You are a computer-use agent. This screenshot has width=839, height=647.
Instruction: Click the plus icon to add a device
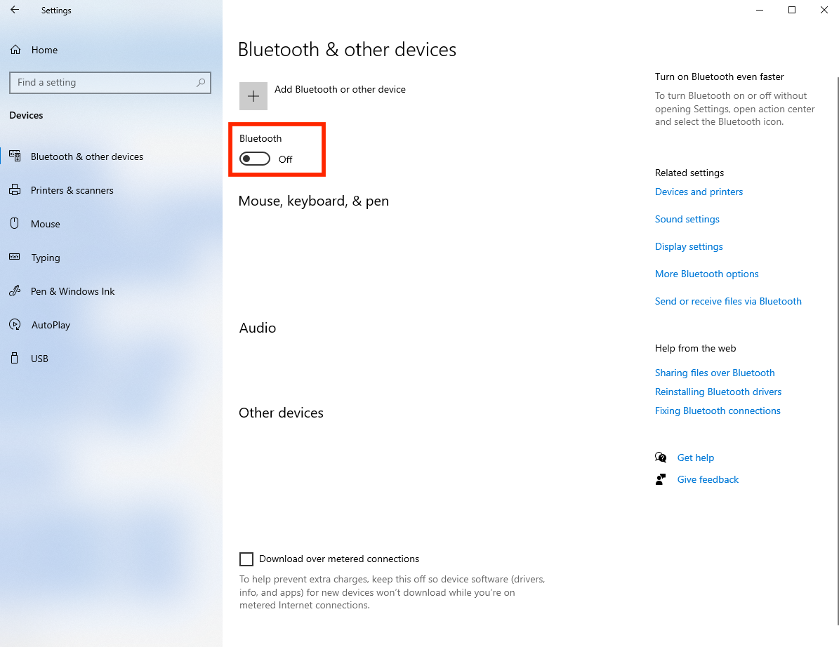pos(253,95)
